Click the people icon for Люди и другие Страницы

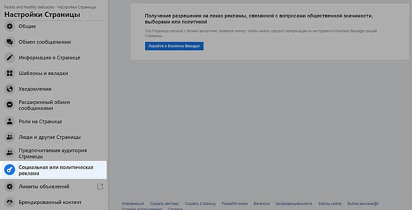click(x=9, y=137)
